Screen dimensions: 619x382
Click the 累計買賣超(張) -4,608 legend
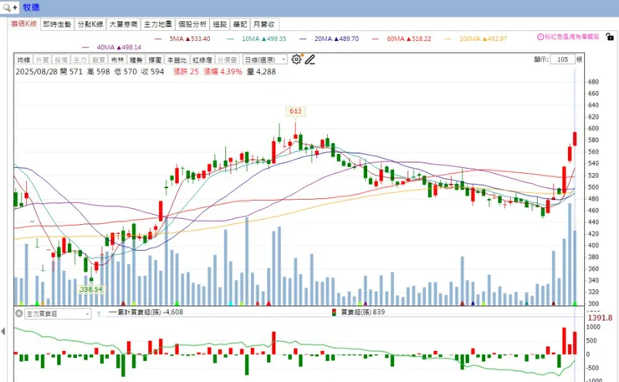[x=146, y=312]
